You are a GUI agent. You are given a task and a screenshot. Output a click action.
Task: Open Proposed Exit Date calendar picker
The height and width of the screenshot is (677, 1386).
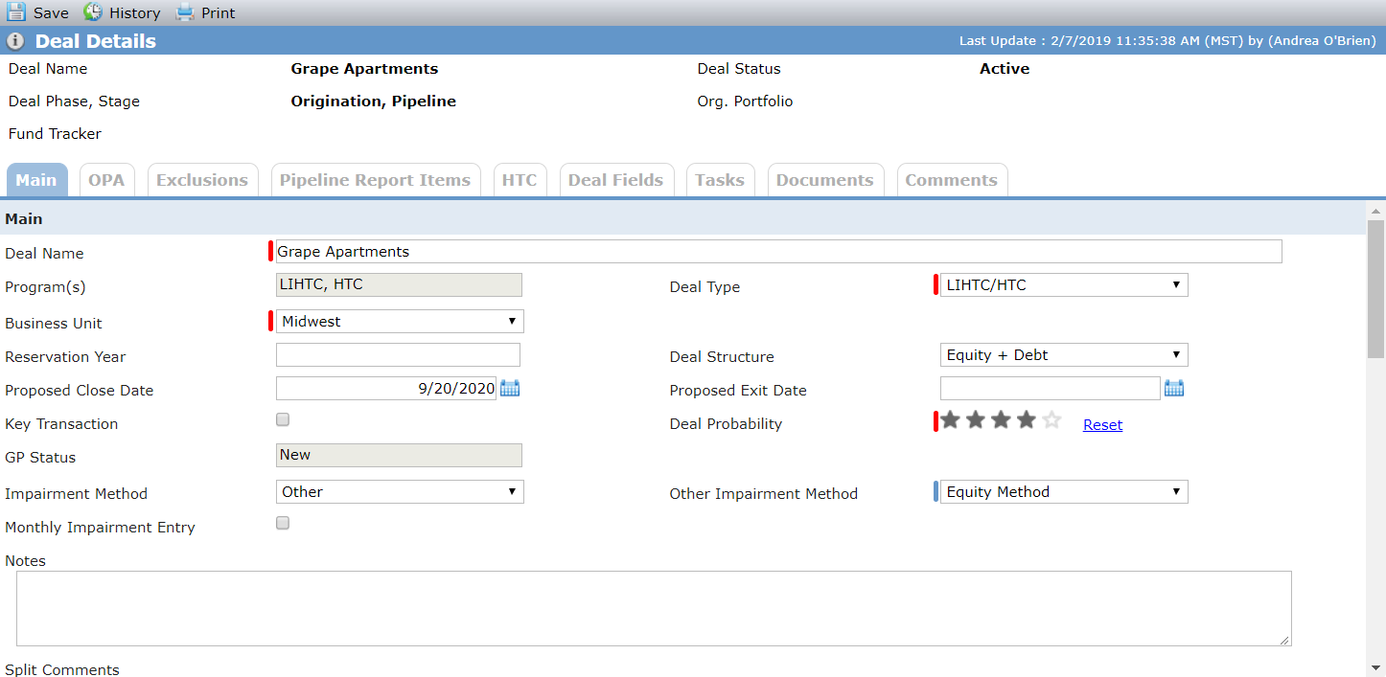(1174, 389)
